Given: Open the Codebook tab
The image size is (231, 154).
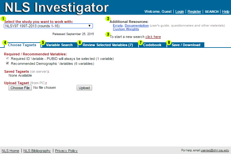Looking at the screenshot, I should pyautogui.click(x=152, y=45).
